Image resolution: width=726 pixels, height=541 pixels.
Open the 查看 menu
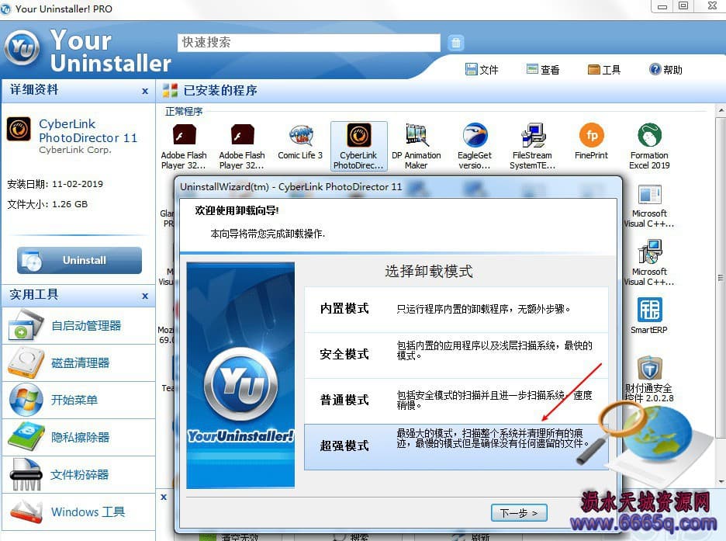coord(543,70)
